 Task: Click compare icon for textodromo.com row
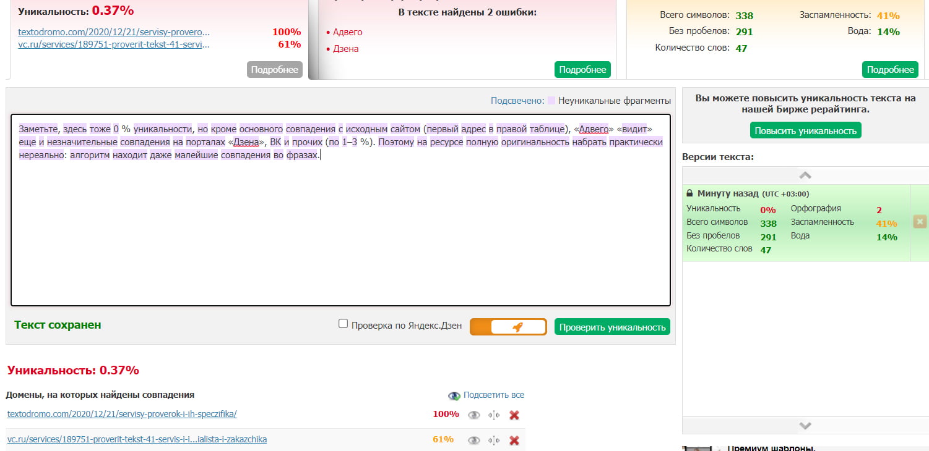pos(494,415)
